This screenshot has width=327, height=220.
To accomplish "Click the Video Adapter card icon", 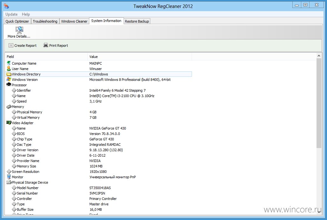I will pos(9,123).
